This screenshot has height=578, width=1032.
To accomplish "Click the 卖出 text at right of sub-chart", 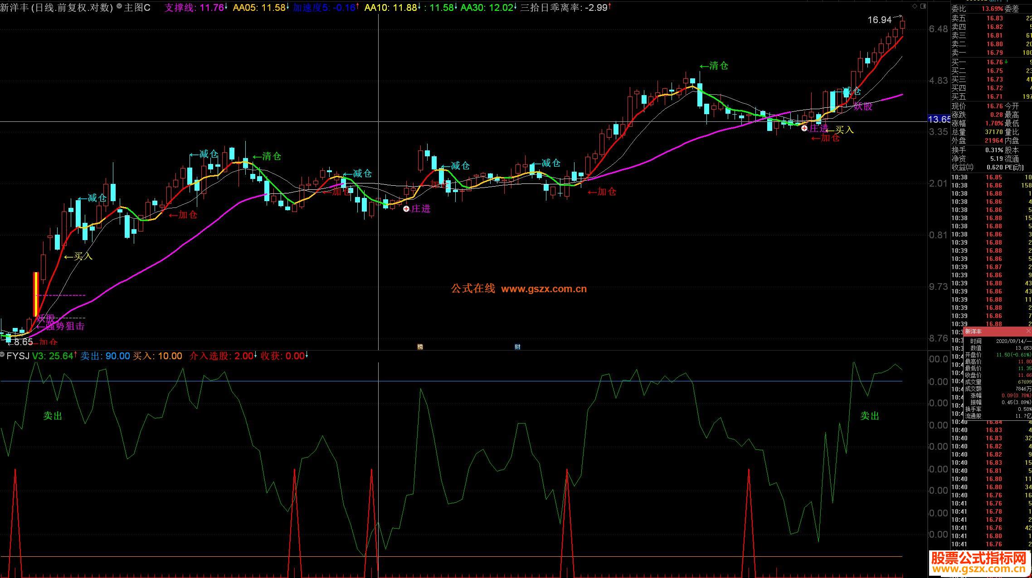I will tap(870, 416).
